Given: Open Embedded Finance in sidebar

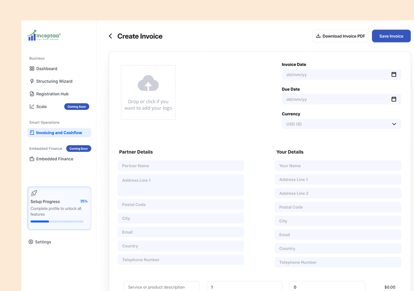Looking at the screenshot, I should click(x=54, y=159).
